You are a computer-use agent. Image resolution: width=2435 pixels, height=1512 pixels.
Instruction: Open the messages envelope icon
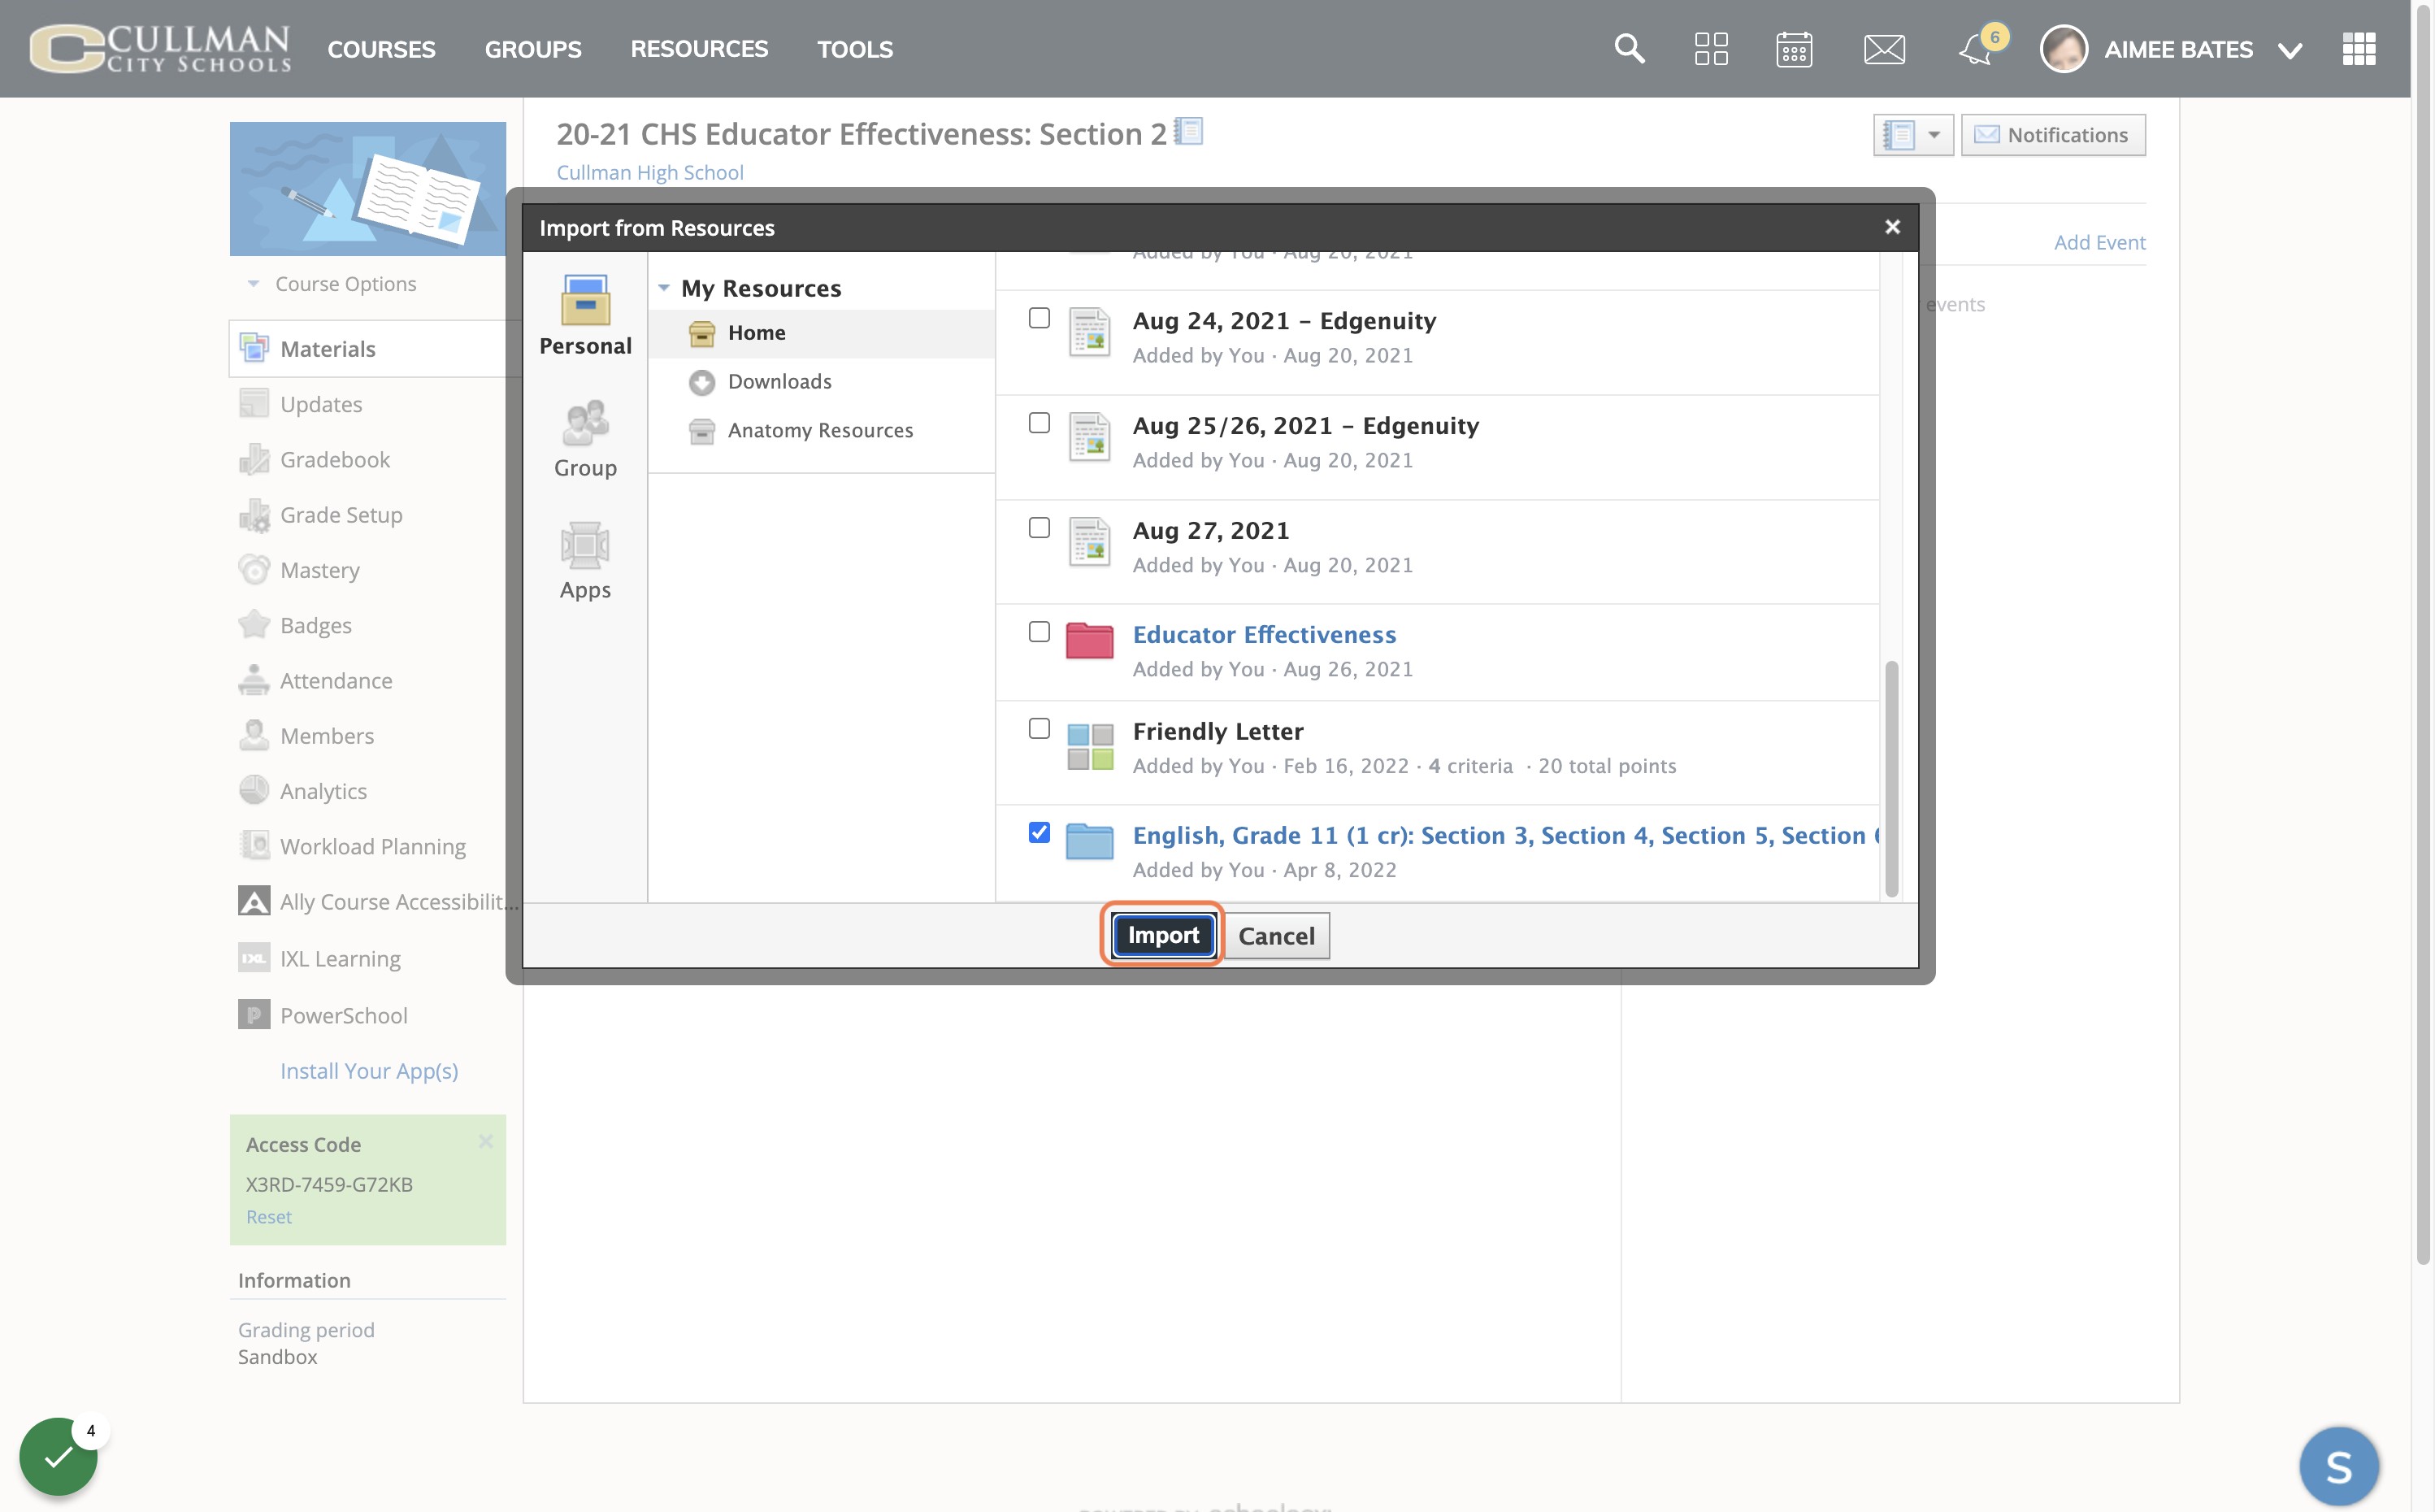[x=1884, y=48]
